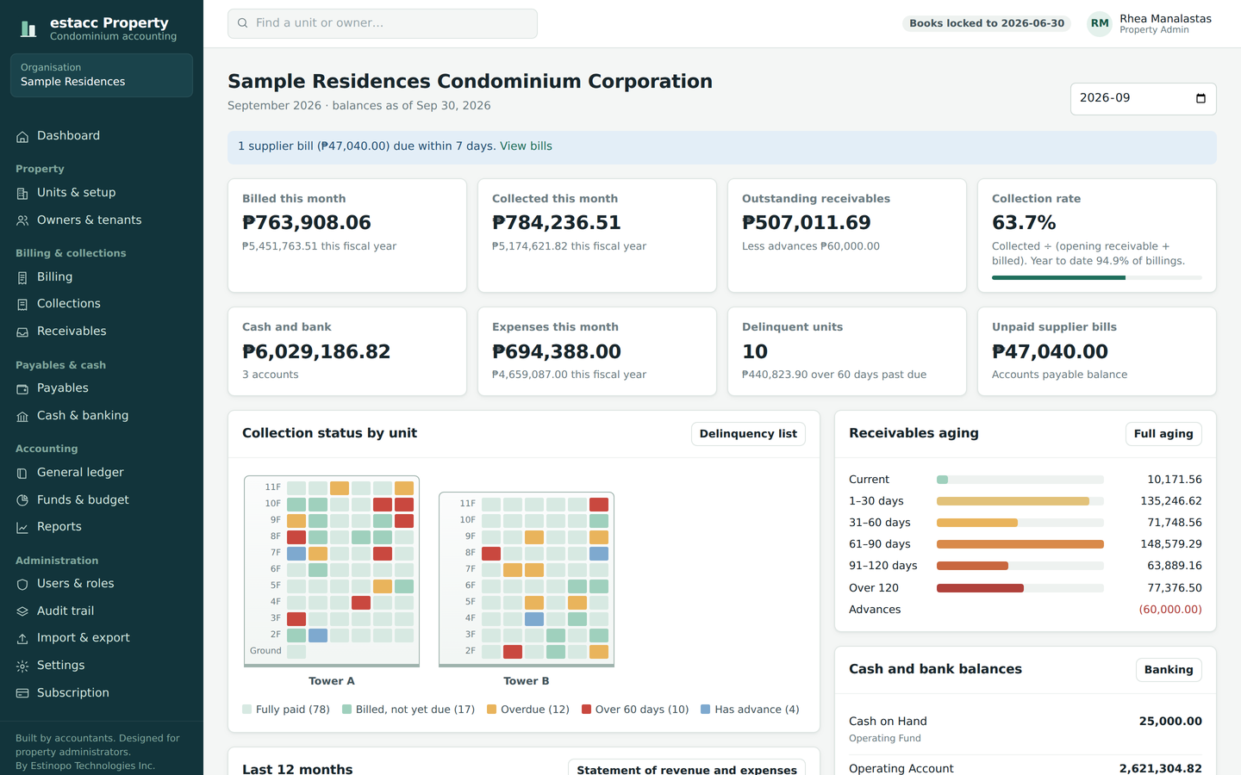Click the Delinquent units count 10
The width and height of the screenshot is (1241, 775).
(755, 352)
